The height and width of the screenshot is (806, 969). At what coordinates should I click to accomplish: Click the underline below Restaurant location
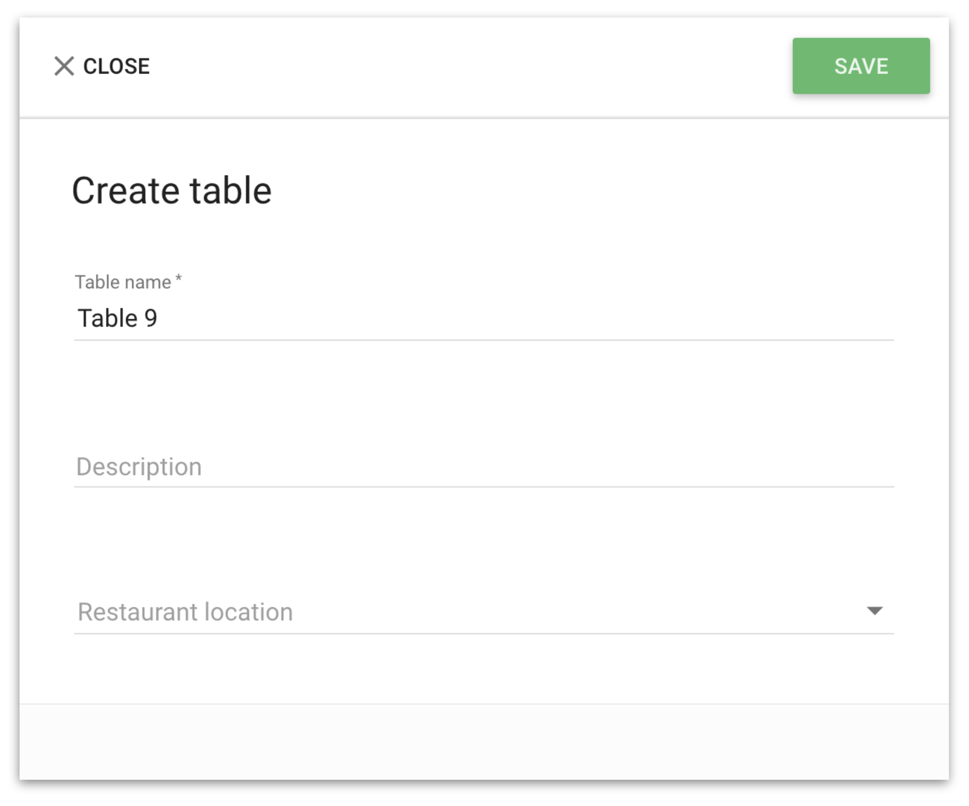[484, 633]
